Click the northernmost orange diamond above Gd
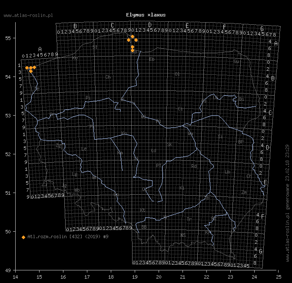The height and width of the screenshot is (283, 292). [x=133, y=37]
